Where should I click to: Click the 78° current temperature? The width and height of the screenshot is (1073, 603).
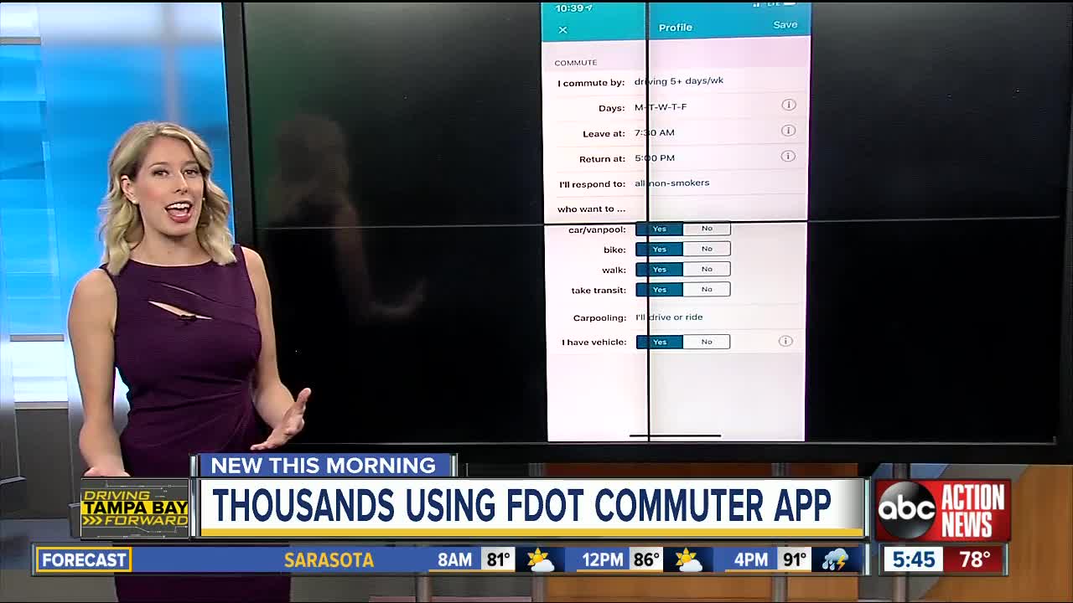tap(974, 559)
